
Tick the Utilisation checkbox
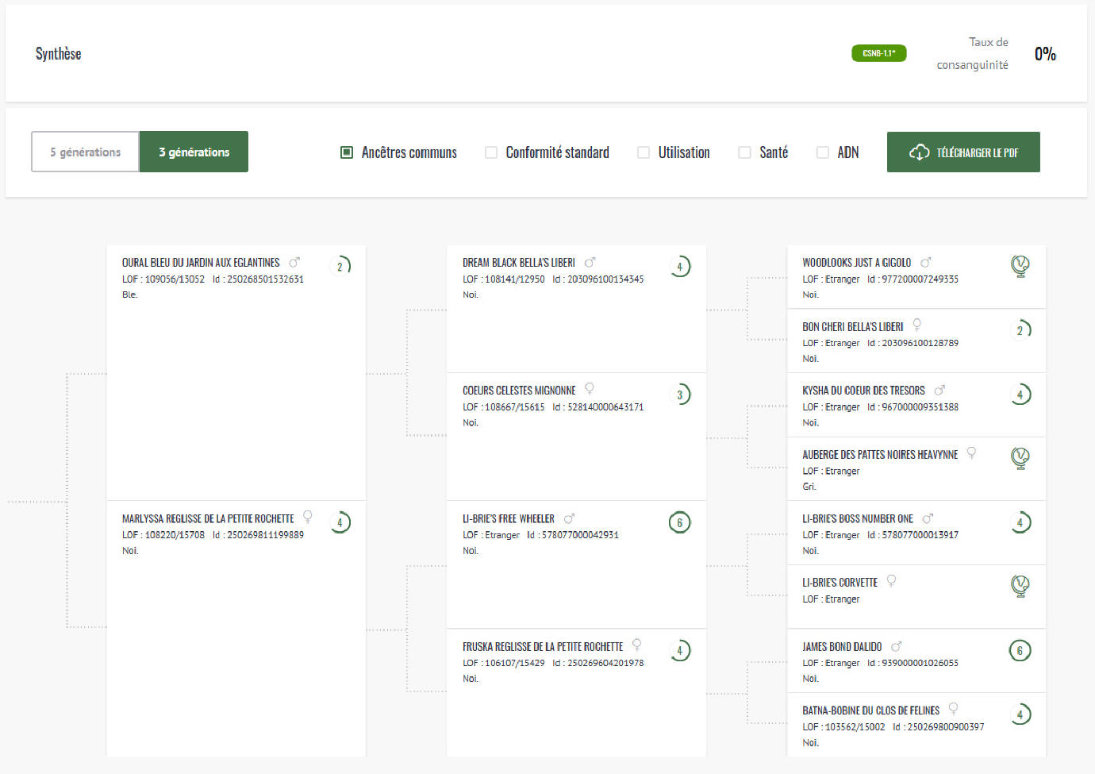pyautogui.click(x=644, y=152)
